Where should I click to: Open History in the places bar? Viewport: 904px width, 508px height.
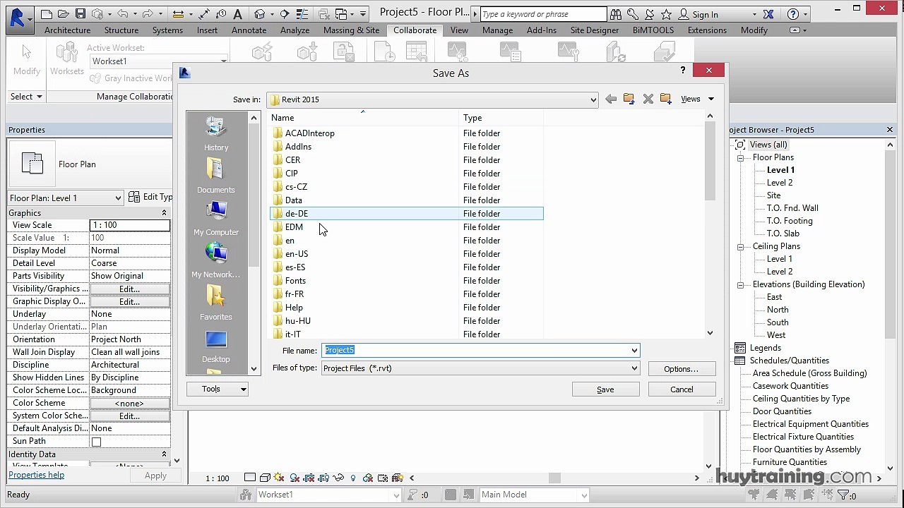point(216,134)
